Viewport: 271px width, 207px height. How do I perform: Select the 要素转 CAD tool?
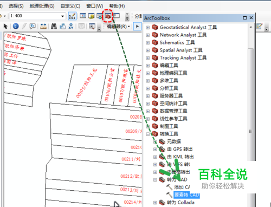pyautogui.click(x=187, y=195)
